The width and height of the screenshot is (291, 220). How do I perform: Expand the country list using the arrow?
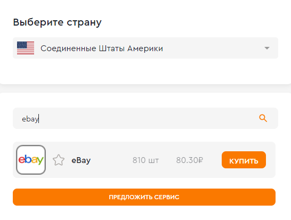click(267, 48)
